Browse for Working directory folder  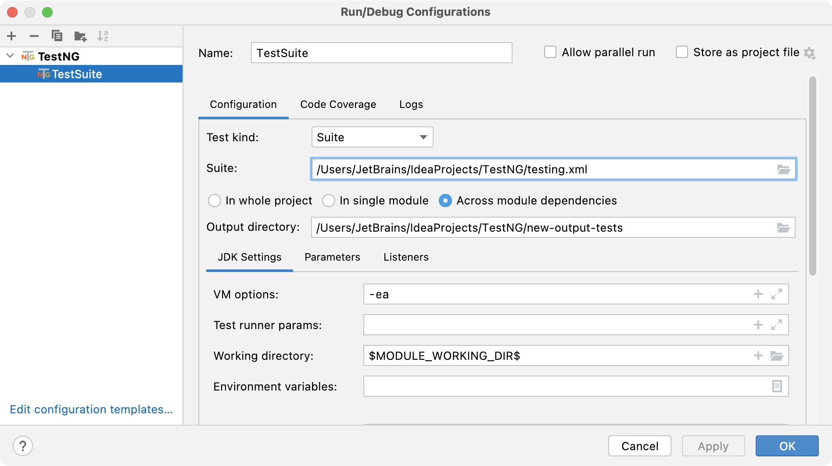777,356
